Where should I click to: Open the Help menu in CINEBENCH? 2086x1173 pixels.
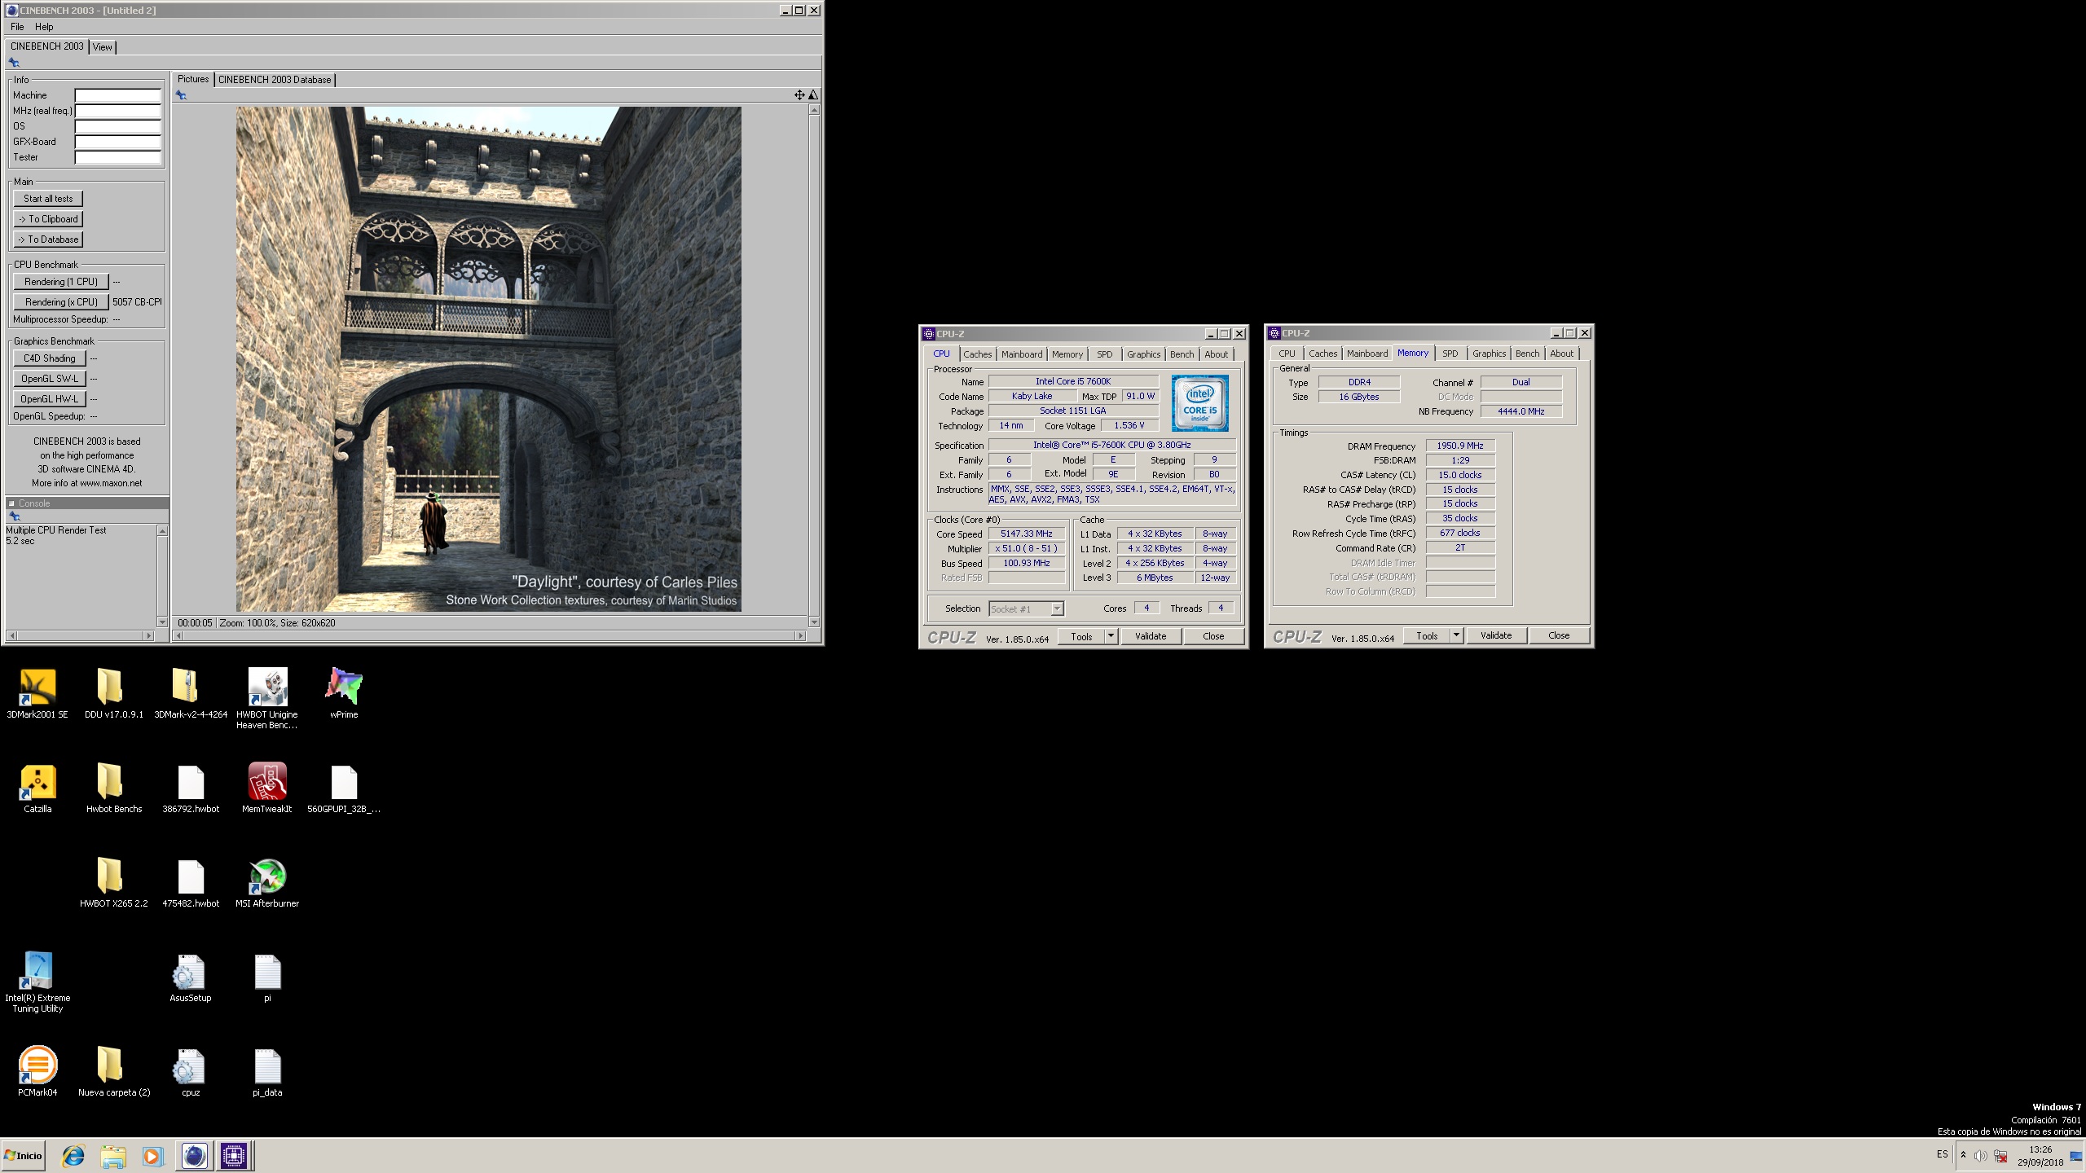(44, 27)
